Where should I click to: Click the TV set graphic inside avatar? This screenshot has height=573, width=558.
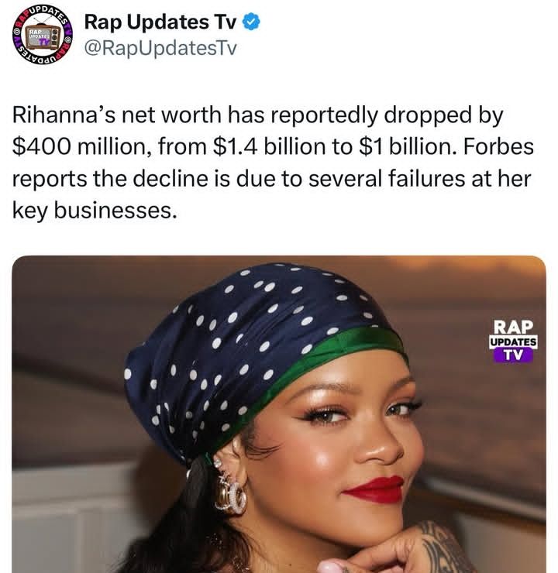pos(39,37)
